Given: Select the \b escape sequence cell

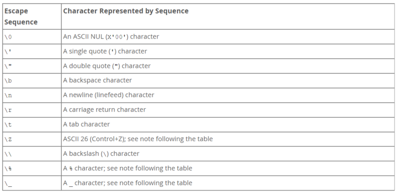Looking at the screenshot, I should coord(32,80).
